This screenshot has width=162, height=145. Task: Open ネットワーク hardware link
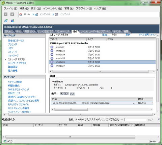click(x=13, y=55)
